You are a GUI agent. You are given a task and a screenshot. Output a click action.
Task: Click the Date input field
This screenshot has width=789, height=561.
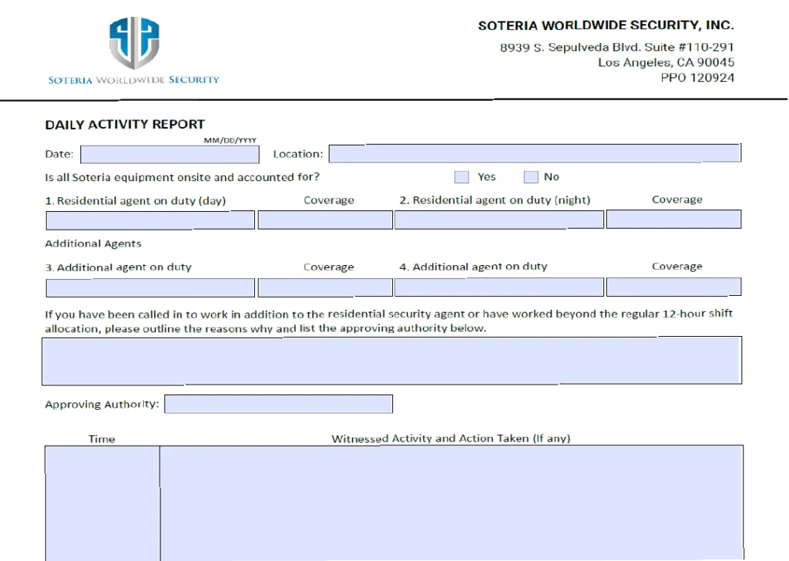[x=170, y=154]
